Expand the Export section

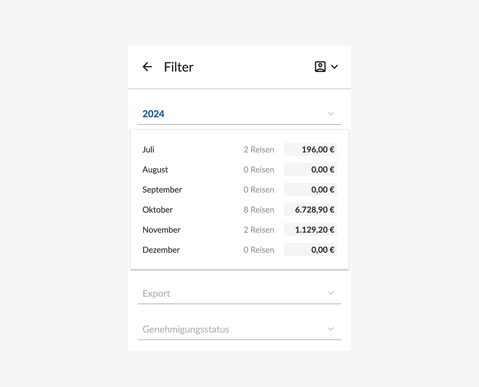(331, 293)
